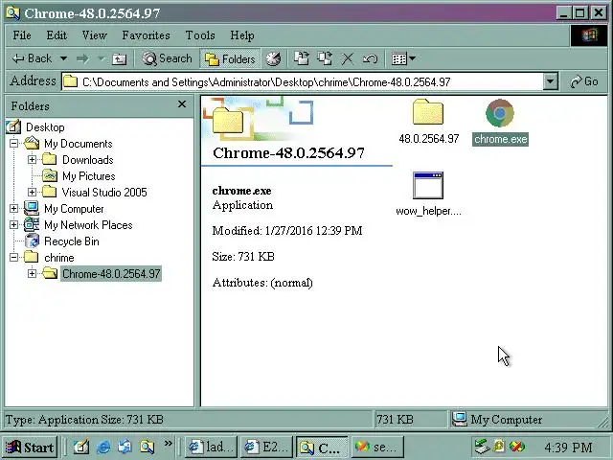Switch to the 'E2...' taskbar window
Viewport: 613px width, 460px height.
(266, 447)
